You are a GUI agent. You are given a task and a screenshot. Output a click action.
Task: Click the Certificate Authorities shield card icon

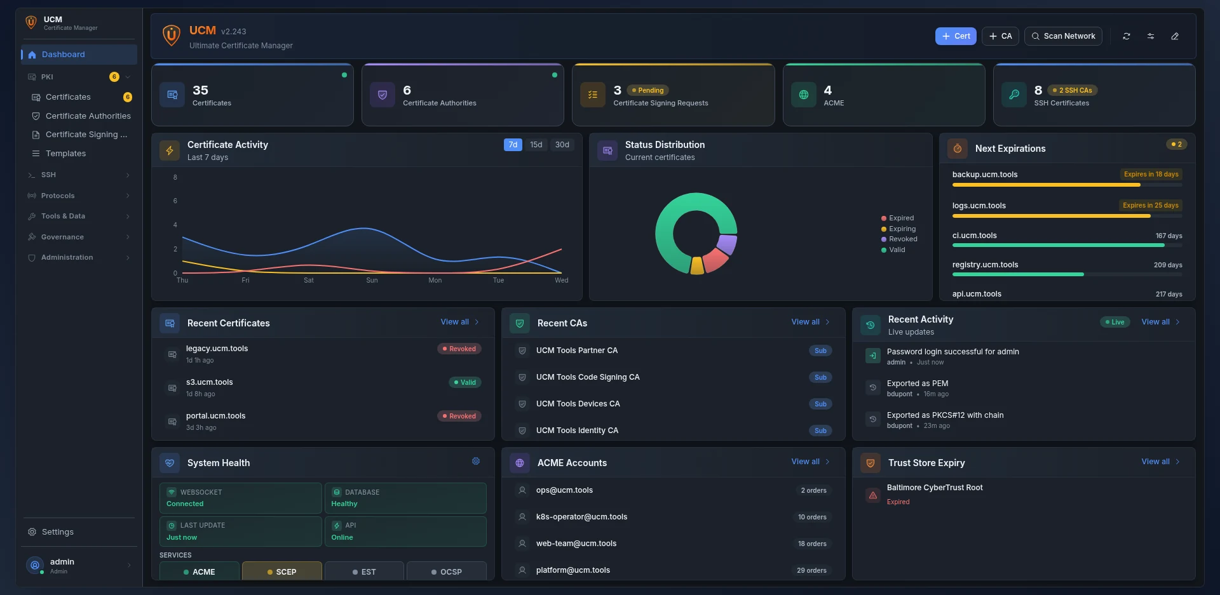pos(383,95)
